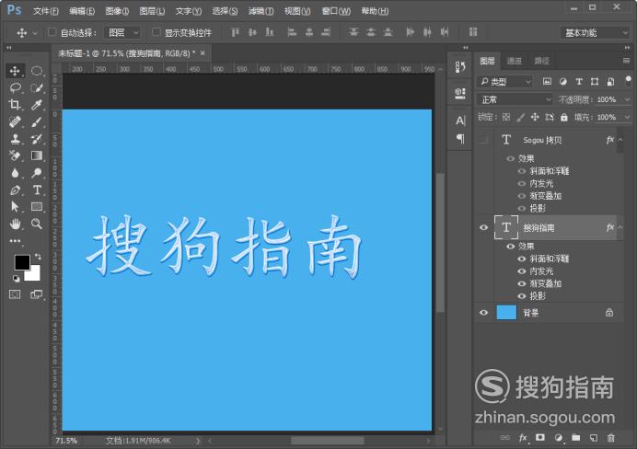Screen dimensions: 637x449
Task: Switch to the 通道 tab
Action: (x=515, y=61)
